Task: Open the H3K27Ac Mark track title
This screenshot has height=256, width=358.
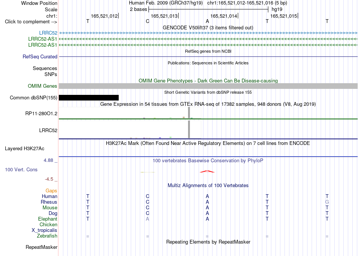Action: [x=208, y=143]
